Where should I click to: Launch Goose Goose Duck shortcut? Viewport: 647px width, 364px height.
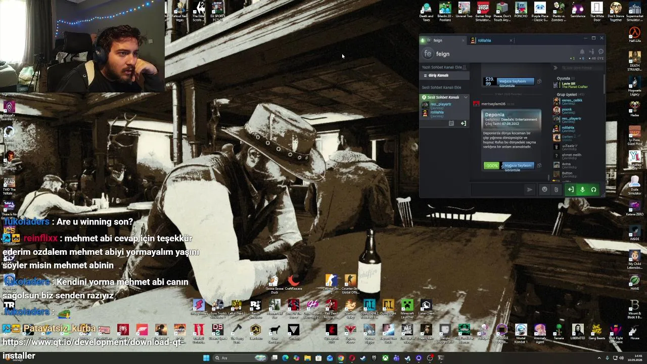[274, 285]
